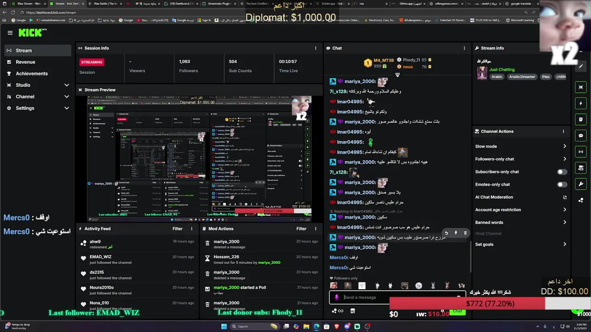The height and width of the screenshot is (332, 591).
Task: Click the chat bubble icon in the right toolbar
Action: [x=581, y=136]
